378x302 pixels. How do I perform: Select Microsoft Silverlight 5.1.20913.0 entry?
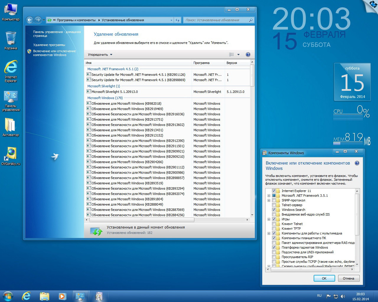(x=167, y=92)
